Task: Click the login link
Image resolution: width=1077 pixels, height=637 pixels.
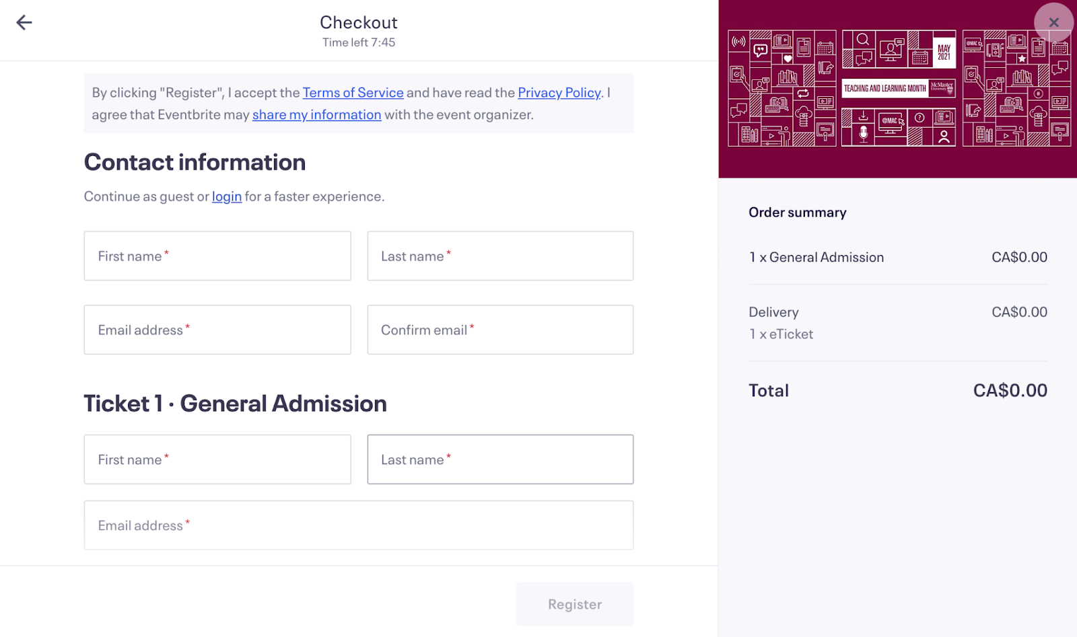Action: pos(227,196)
